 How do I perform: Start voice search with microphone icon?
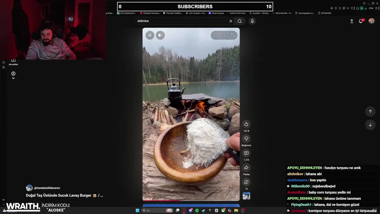coord(252,21)
